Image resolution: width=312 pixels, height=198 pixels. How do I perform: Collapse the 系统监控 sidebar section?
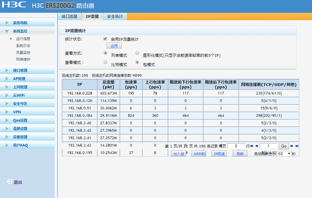click(20, 31)
